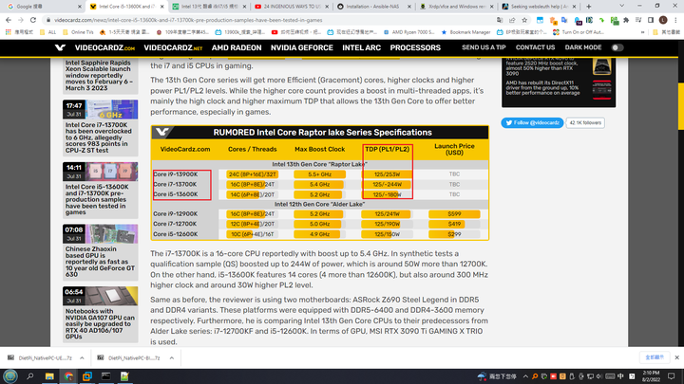The height and width of the screenshot is (384, 684).
Task: Click the weather umbrella icon in the taskbar
Action: click(x=482, y=376)
